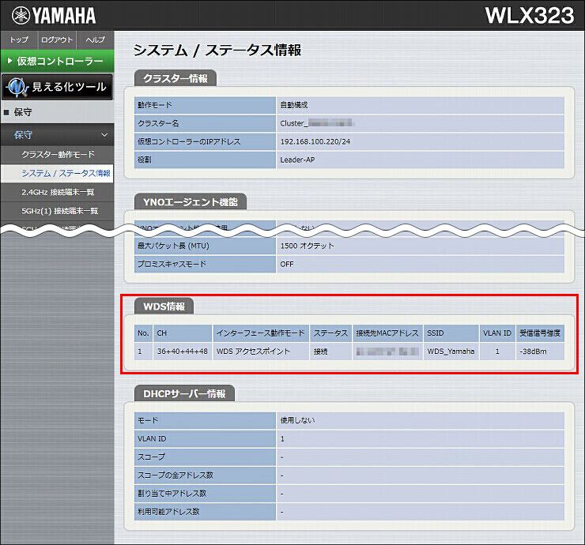Select the ログアウト menu tab
Viewport: 585px width, 545px height.
tap(57, 39)
